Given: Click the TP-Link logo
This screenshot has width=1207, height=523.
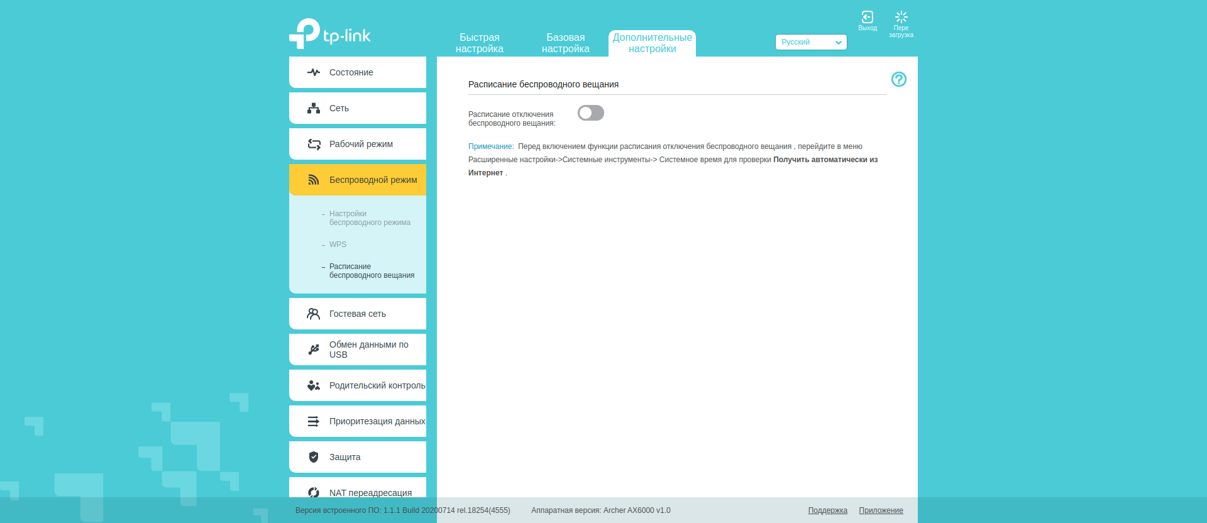Looking at the screenshot, I should 330,34.
